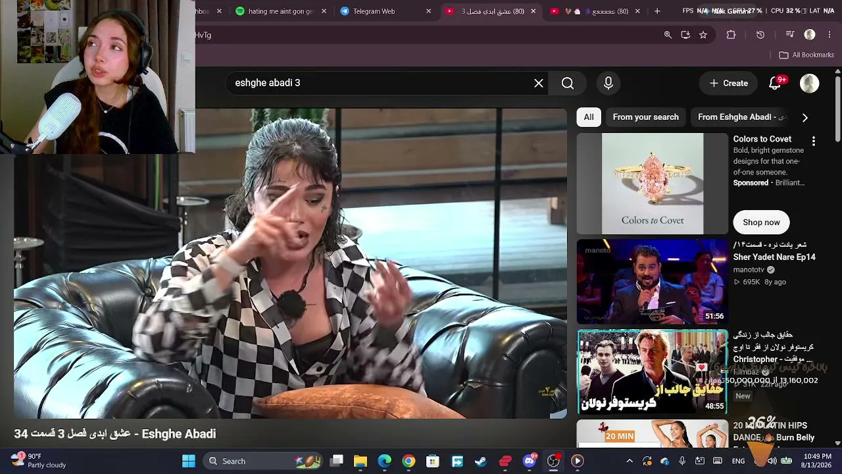The height and width of the screenshot is (474, 842).
Task: Select the 'From your search' filter chip
Action: 646,117
